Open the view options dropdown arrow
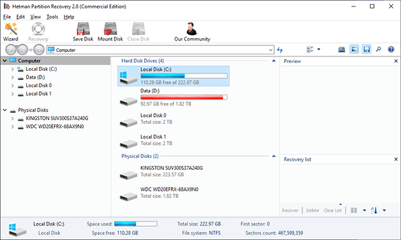The width and height of the screenshot is (401, 240). 319,49
